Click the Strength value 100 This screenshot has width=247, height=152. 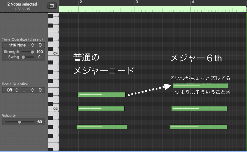pos(40,52)
